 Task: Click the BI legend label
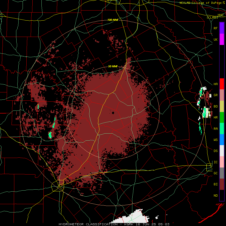215,184
